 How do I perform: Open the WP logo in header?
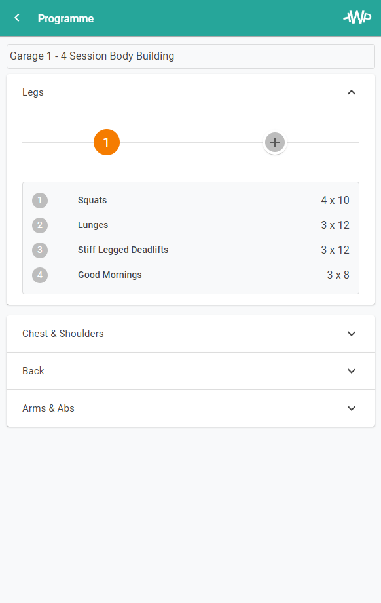click(x=357, y=17)
